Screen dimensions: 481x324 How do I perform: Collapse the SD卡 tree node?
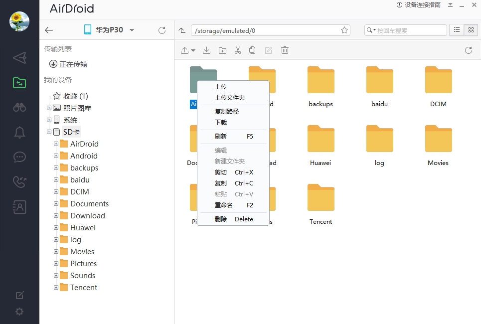[49, 132]
